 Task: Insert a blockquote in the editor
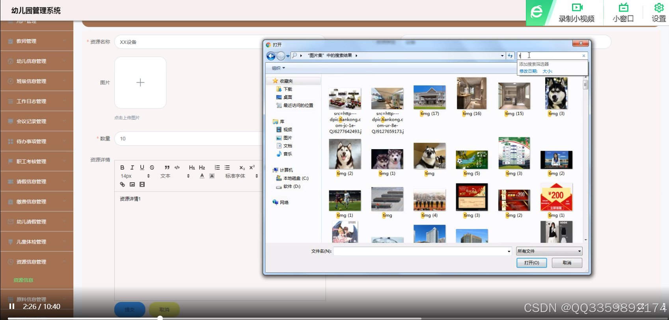167,167
